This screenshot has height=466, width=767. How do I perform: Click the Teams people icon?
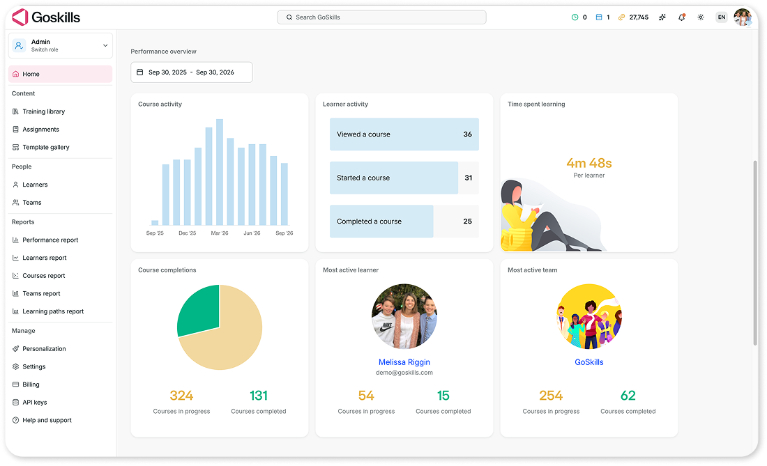tap(15, 202)
